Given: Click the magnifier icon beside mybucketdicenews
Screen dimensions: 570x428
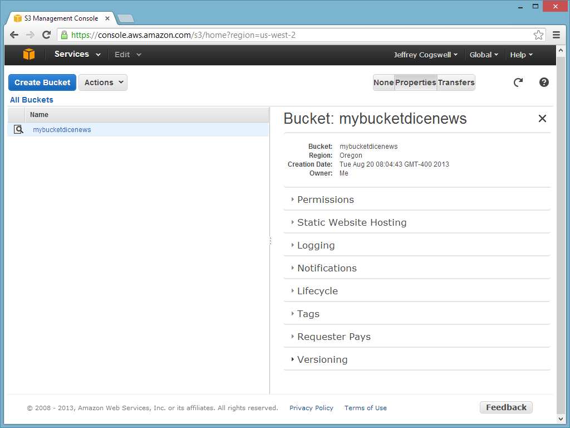Looking at the screenshot, I should pyautogui.click(x=18, y=129).
